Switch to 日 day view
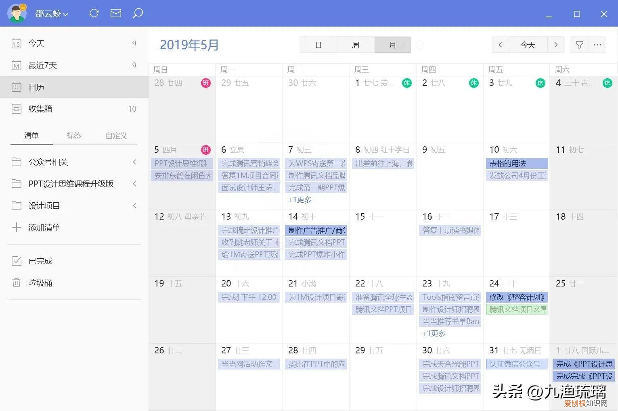This screenshot has width=618, height=411. click(318, 45)
